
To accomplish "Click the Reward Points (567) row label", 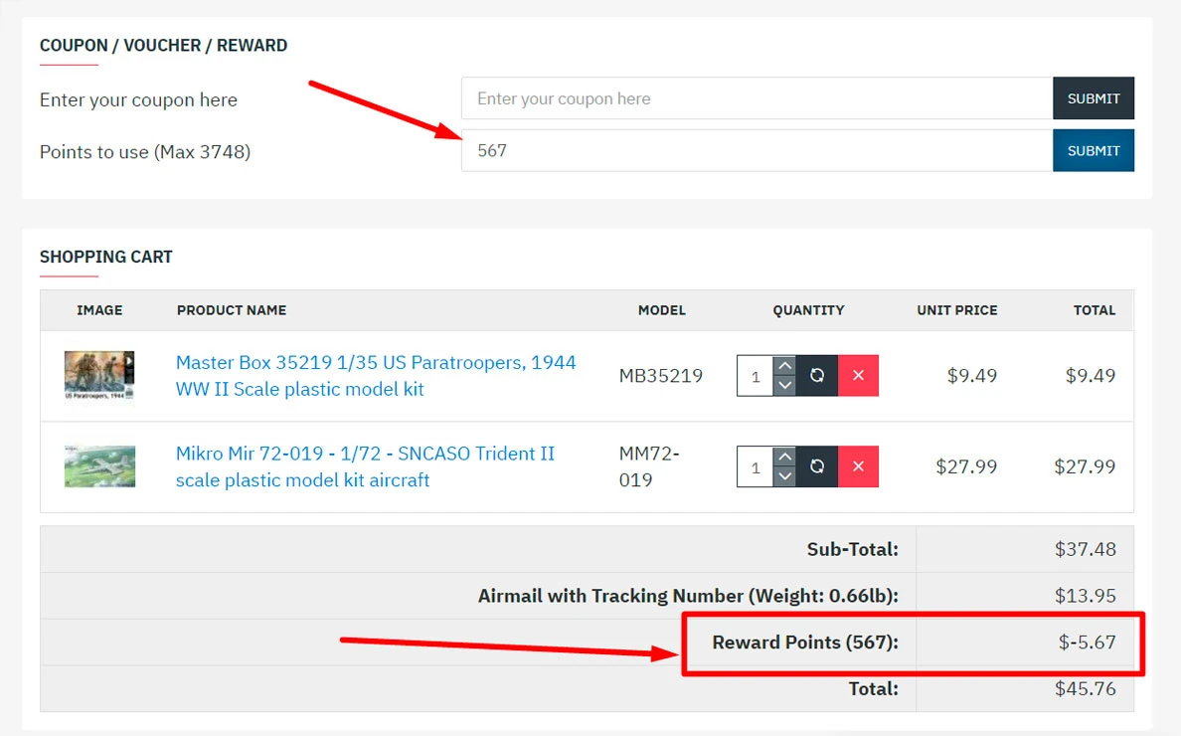I will pyautogui.click(x=804, y=643).
